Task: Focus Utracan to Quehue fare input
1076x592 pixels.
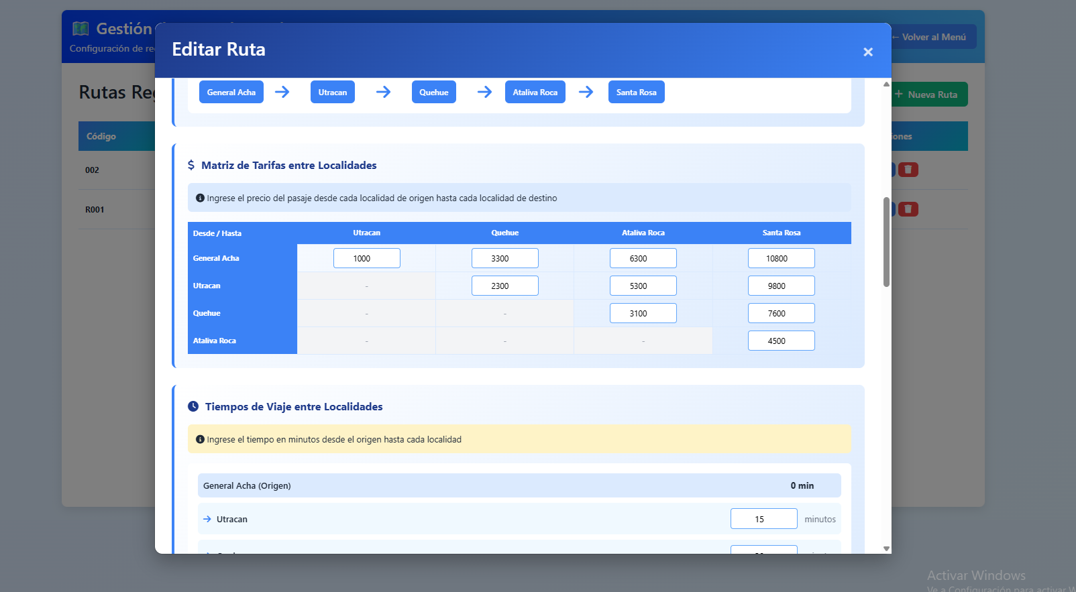Action: tap(504, 286)
